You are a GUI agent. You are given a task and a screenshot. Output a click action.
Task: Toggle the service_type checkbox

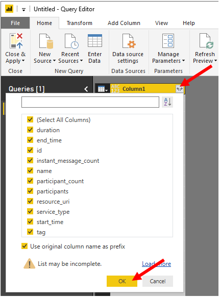pyautogui.click(x=30, y=211)
